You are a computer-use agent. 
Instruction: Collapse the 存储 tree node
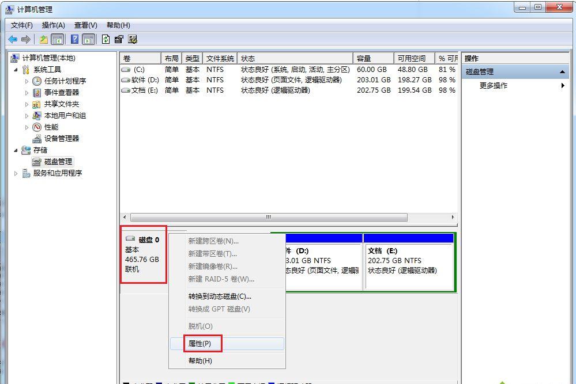click(16, 150)
